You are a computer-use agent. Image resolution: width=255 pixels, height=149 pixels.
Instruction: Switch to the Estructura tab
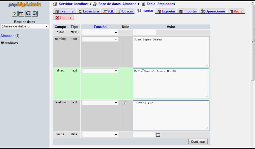[x=89, y=11]
